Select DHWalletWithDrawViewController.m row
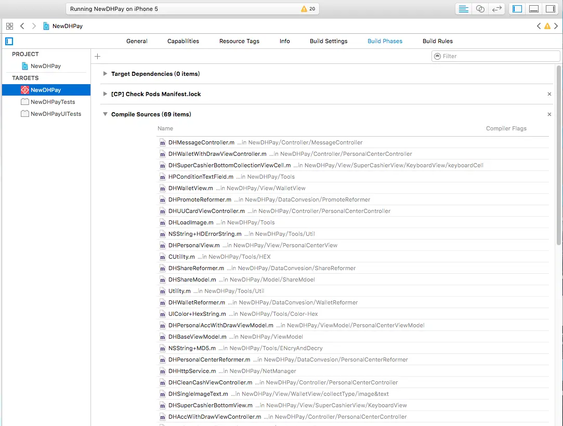Image resolution: width=563 pixels, height=426 pixels. click(352, 154)
